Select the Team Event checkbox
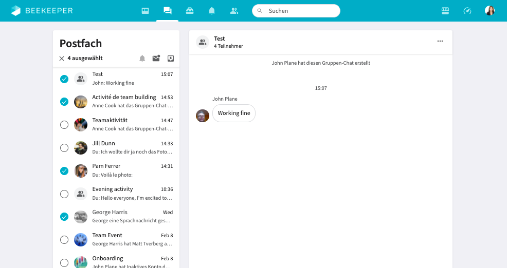507x268 pixels. [64, 240]
